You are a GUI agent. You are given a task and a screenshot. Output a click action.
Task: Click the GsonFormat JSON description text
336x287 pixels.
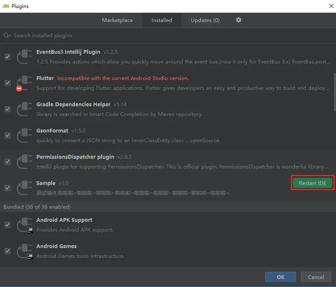click(x=128, y=141)
